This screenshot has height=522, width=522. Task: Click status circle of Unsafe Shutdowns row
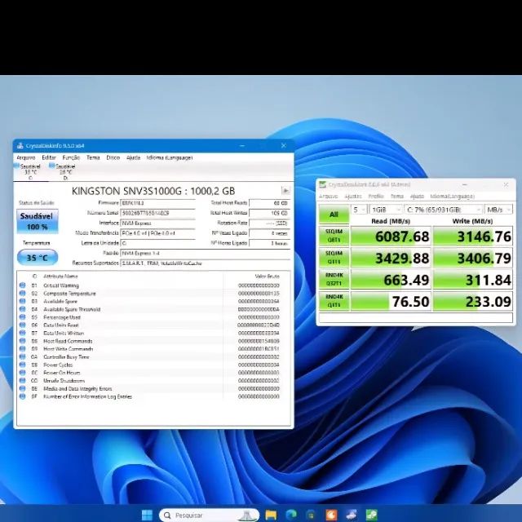pyautogui.click(x=22, y=381)
